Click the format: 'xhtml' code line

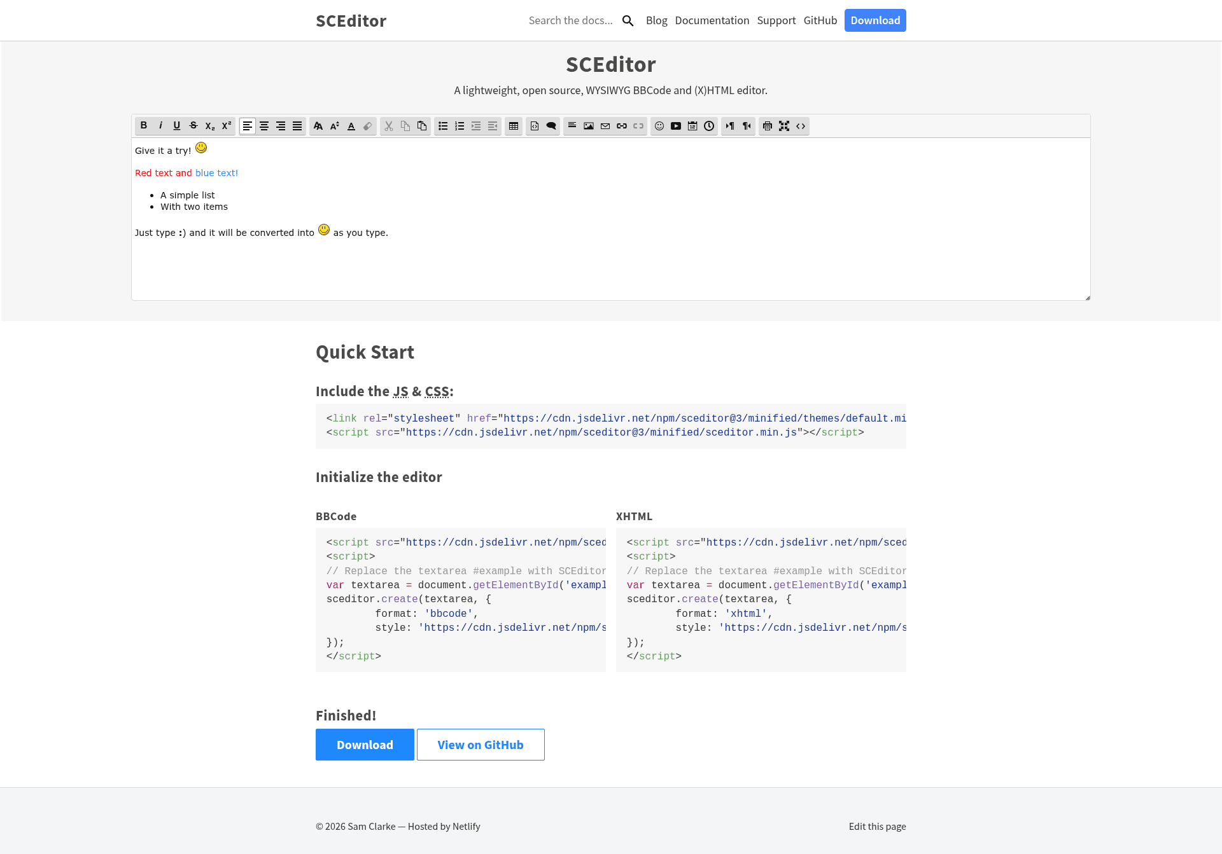pos(724,614)
